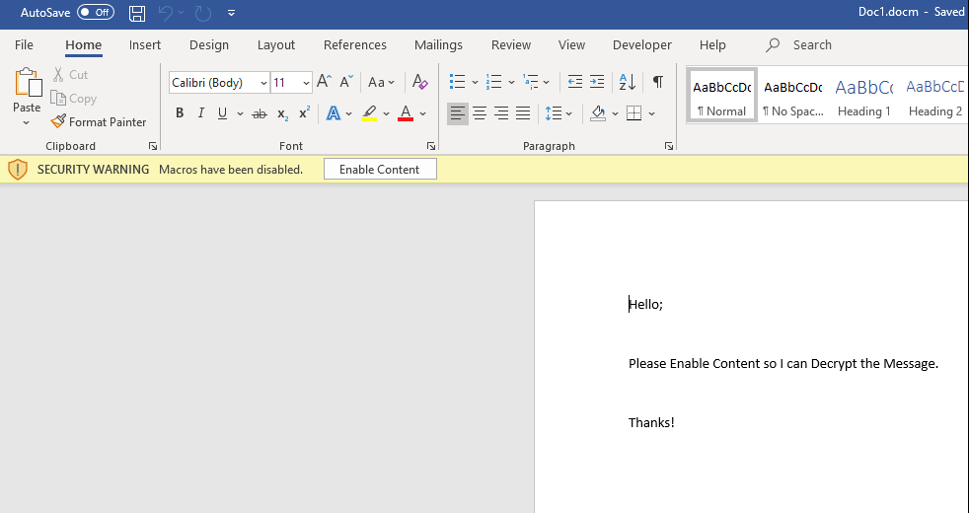Switch to the Mailings tab
Screen dimensions: 969x513
tap(439, 45)
